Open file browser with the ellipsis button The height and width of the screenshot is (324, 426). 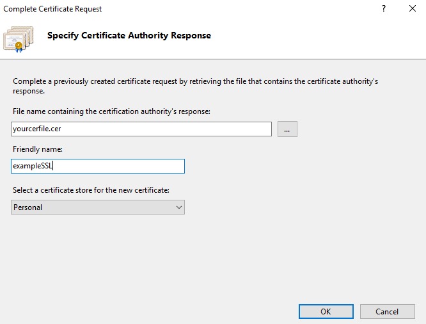tap(287, 129)
